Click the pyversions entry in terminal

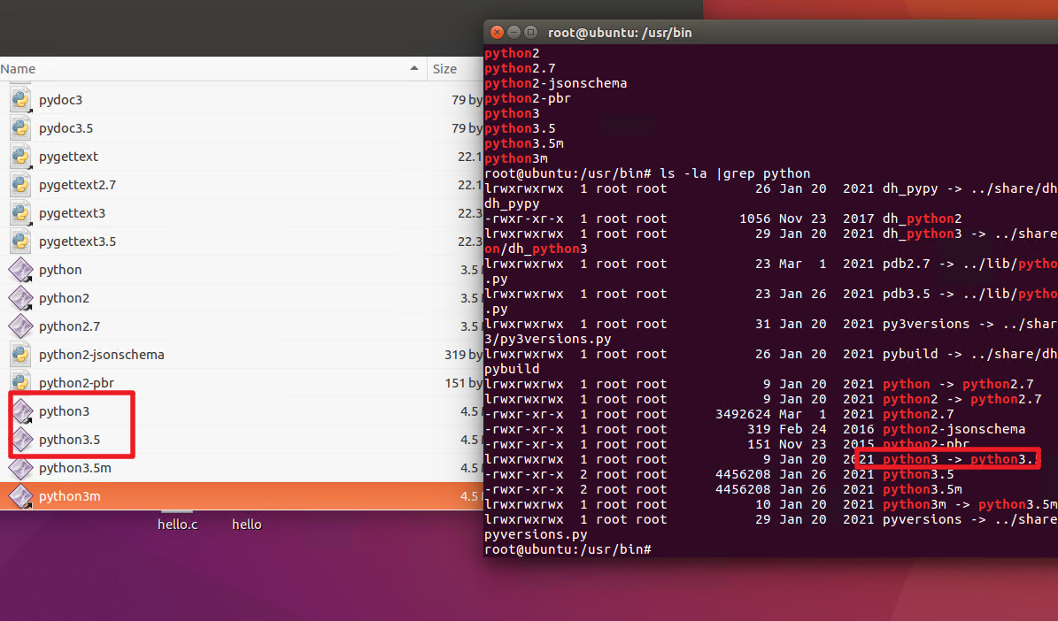tap(922, 519)
